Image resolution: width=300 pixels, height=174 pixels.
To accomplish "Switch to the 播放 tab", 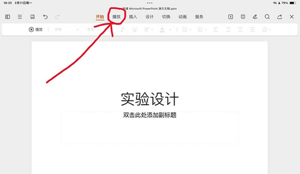I will pyautogui.click(x=117, y=17).
